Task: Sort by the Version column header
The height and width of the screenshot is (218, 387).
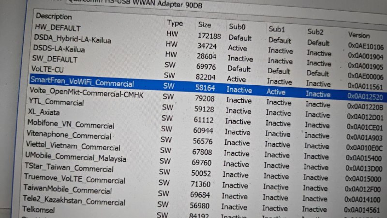Action: coord(358,35)
